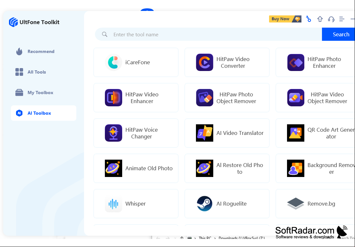Click the Buy Now button
The width and height of the screenshot is (355, 247).
pos(285,19)
